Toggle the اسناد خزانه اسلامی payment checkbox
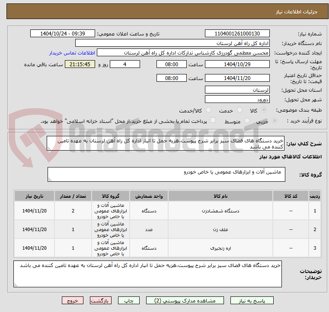Image resolution: width=329 pixels, height=312 pixels. tap(213, 120)
